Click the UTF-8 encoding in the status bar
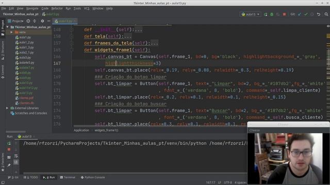 pos(228,182)
